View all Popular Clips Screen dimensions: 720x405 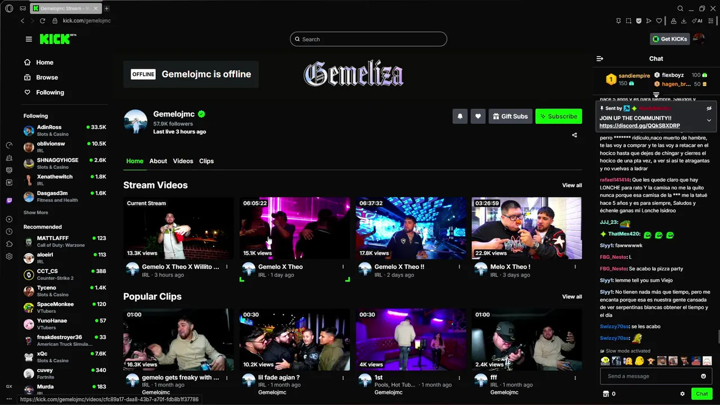[572, 296]
